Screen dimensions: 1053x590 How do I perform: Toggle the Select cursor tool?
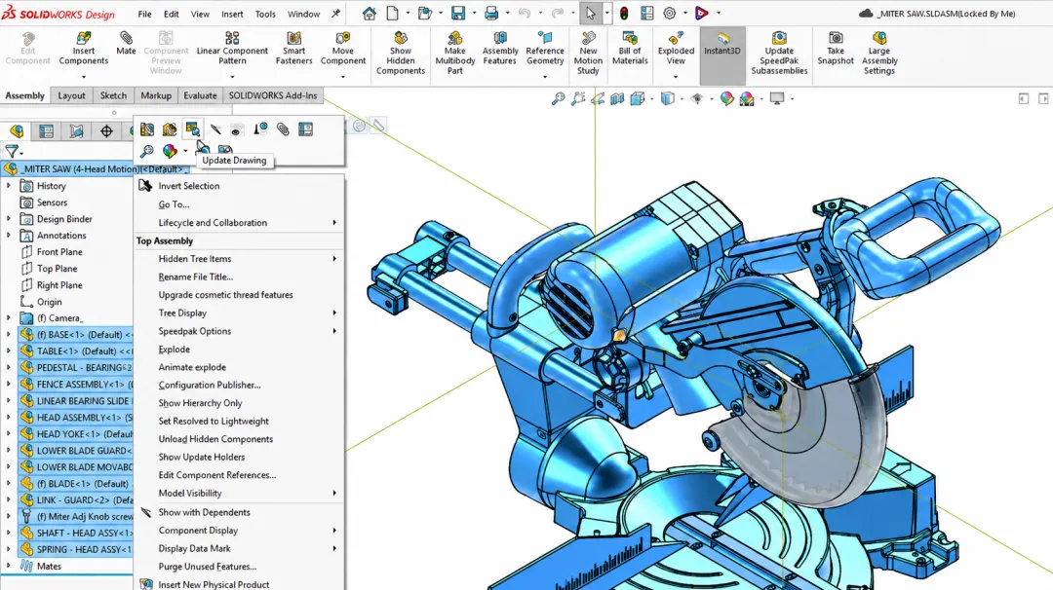(x=590, y=14)
